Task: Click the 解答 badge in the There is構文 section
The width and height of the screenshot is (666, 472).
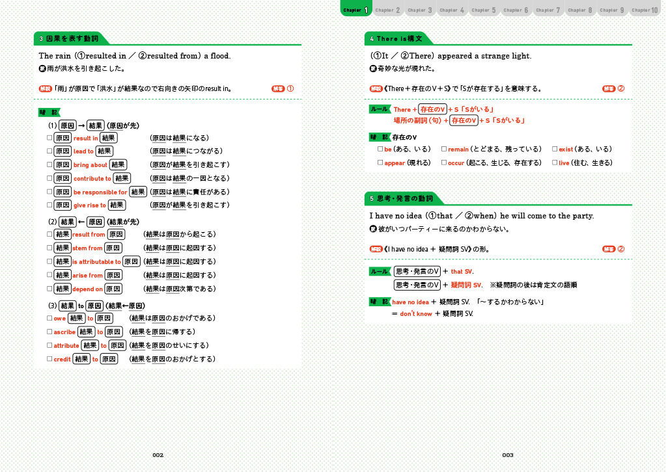Action: click(608, 88)
